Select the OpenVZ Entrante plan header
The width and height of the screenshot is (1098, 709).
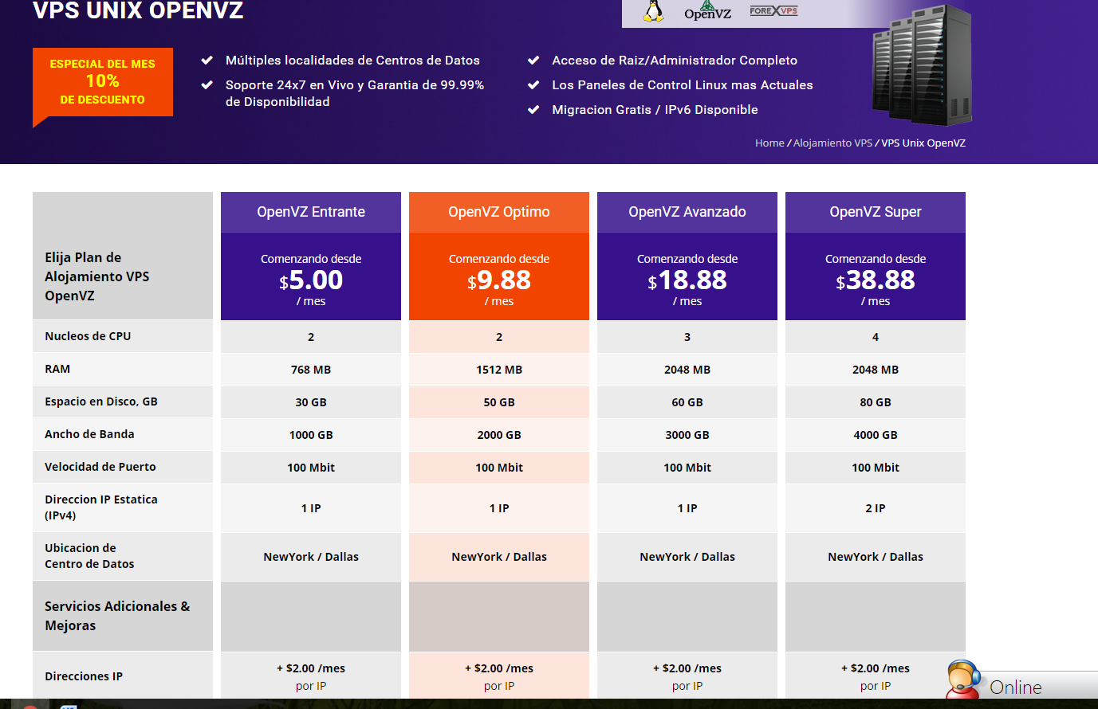[x=311, y=212]
